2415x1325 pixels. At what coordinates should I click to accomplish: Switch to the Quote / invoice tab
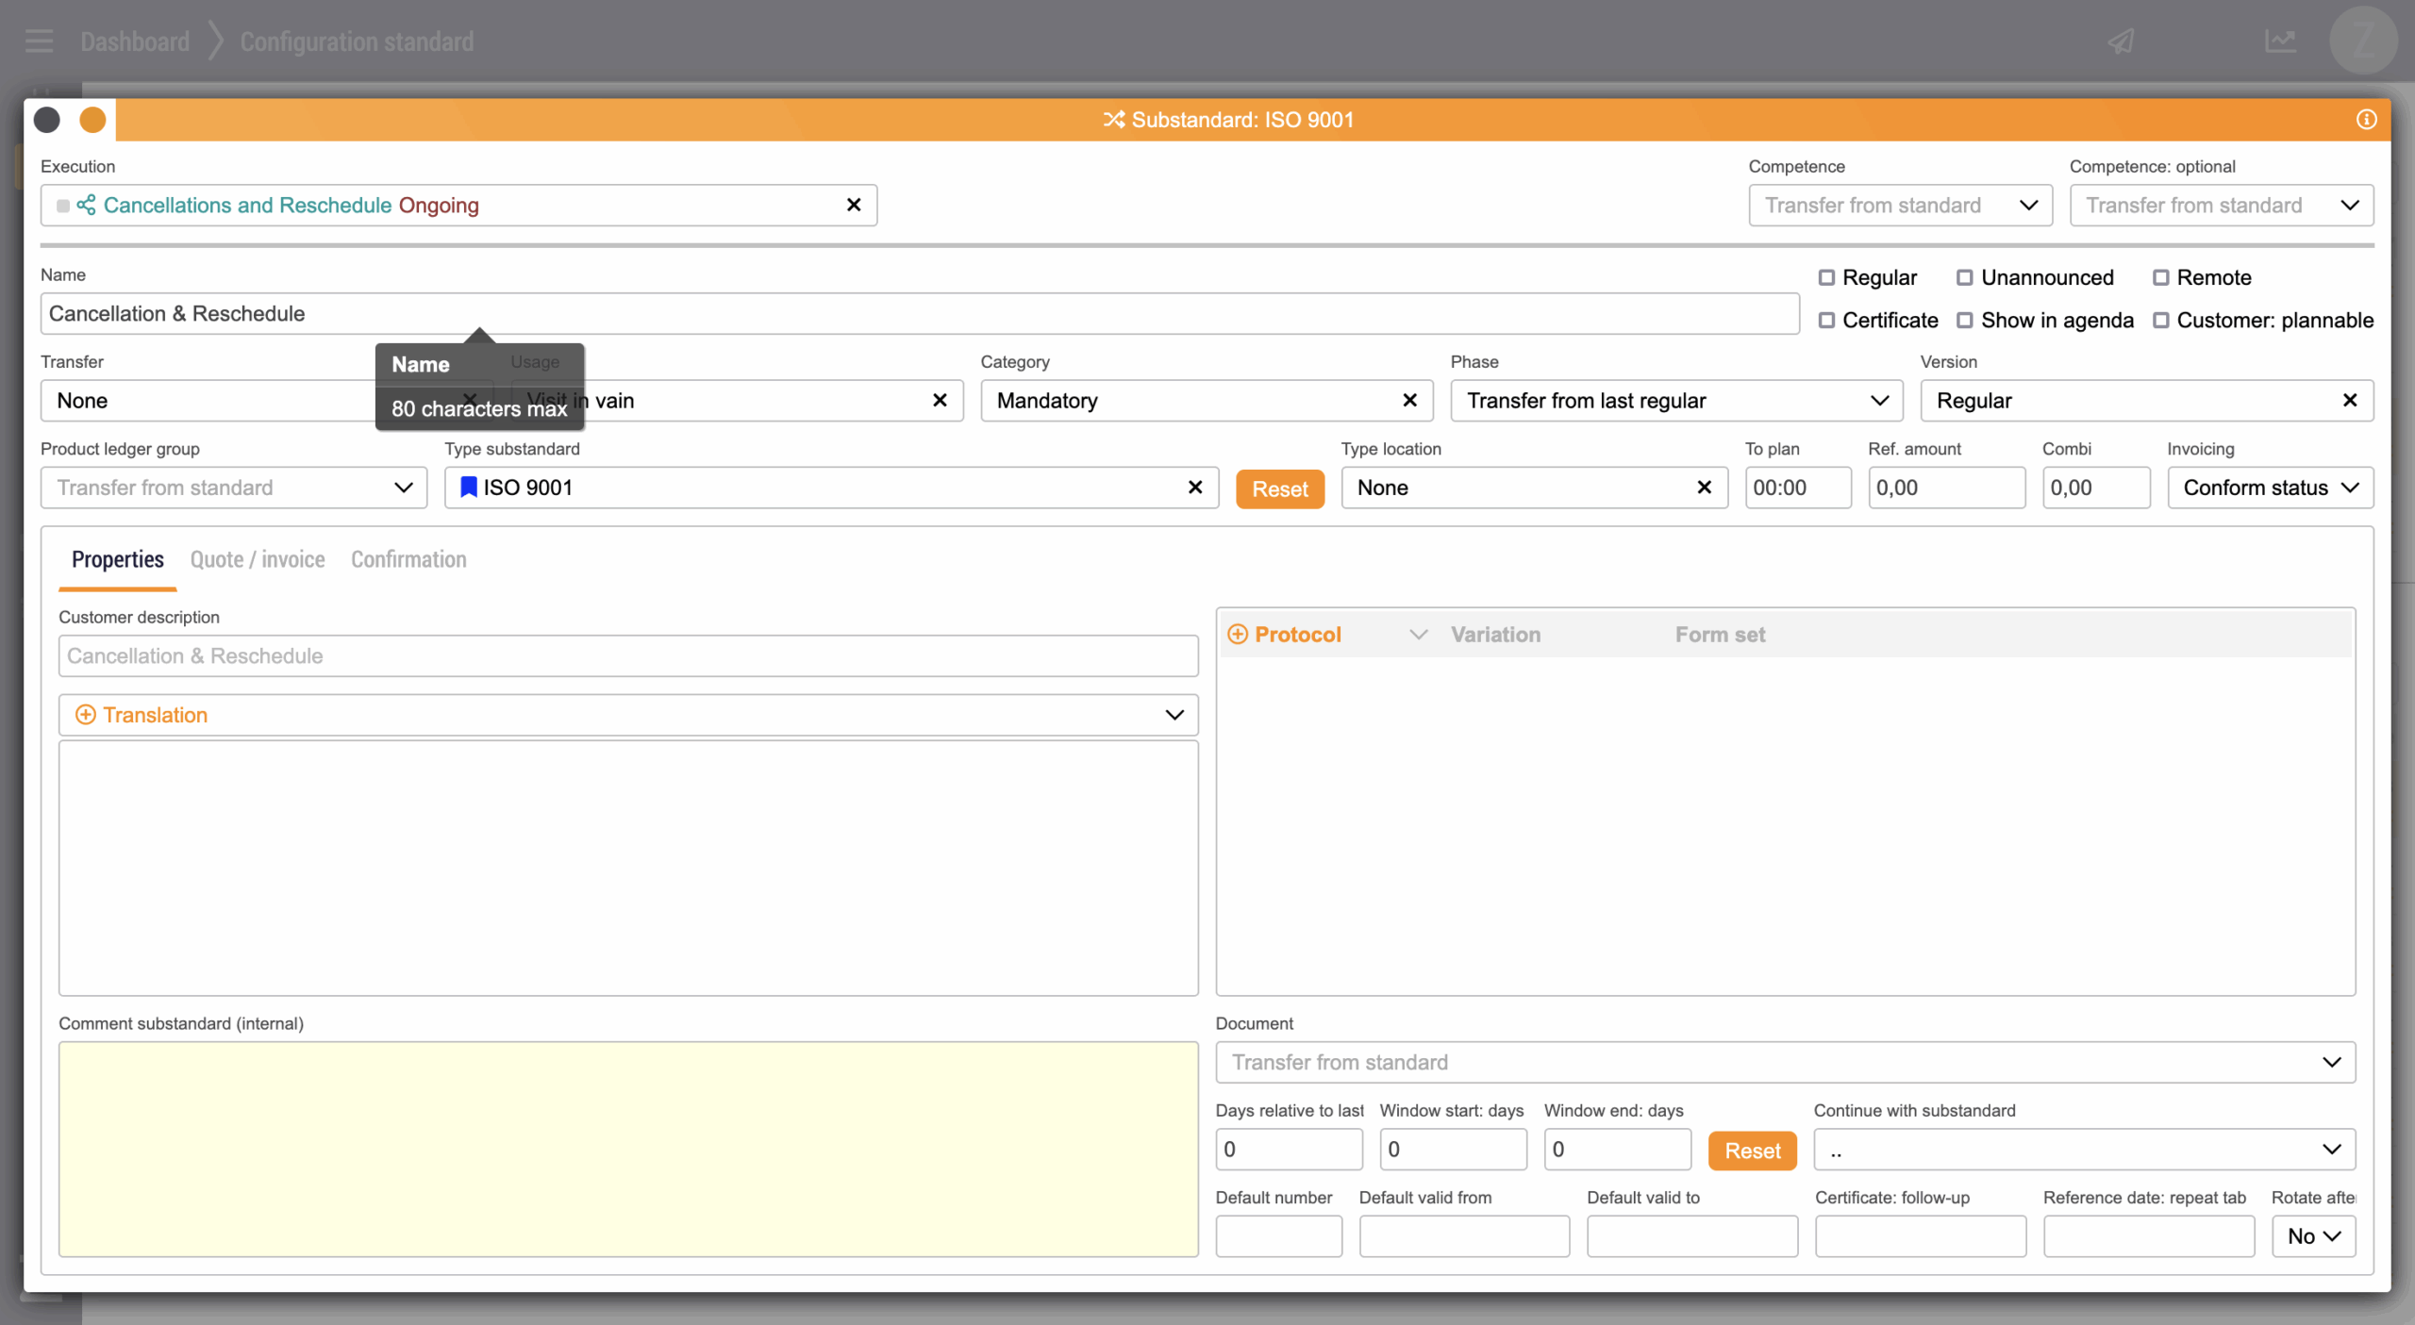point(258,559)
